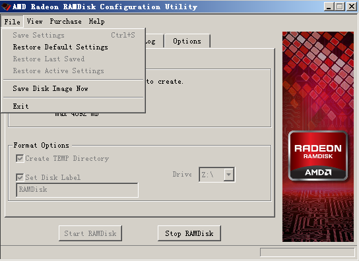Click the red Radeon banner image
The width and height of the screenshot is (359, 261).
coord(318,137)
